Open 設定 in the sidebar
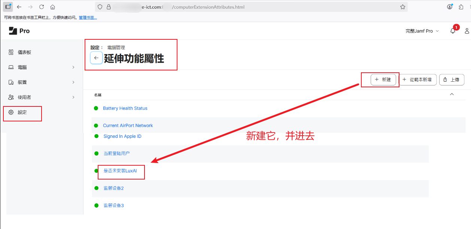The height and width of the screenshot is (229, 471). [x=22, y=112]
